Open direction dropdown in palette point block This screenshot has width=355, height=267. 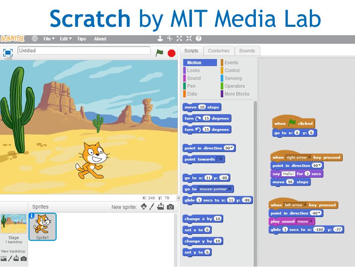232,148
